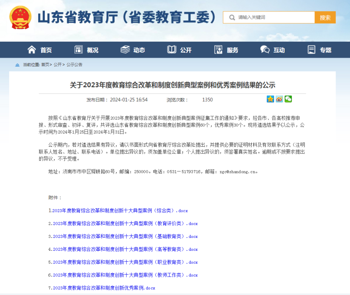
Task: Open the 动态 news section icon
Action: (x=125, y=49)
